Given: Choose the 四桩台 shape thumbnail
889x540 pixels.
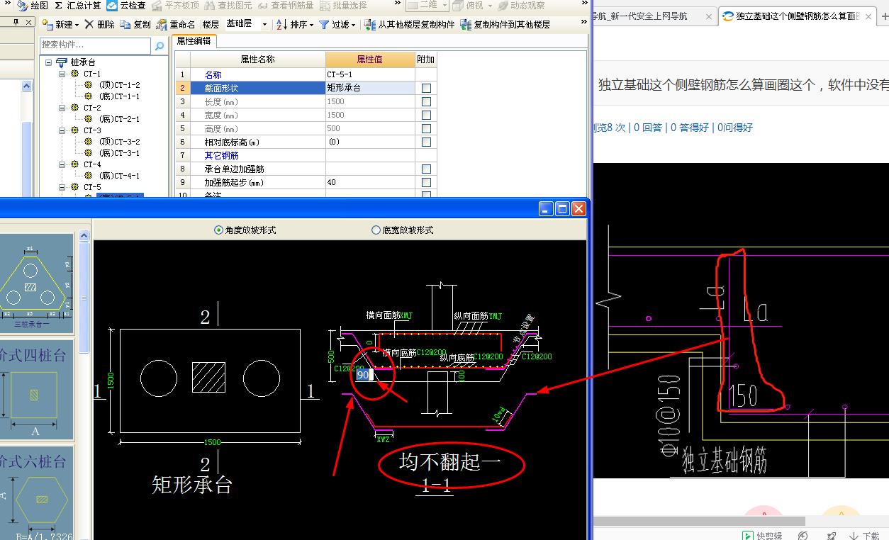Looking at the screenshot, I should [x=35, y=390].
